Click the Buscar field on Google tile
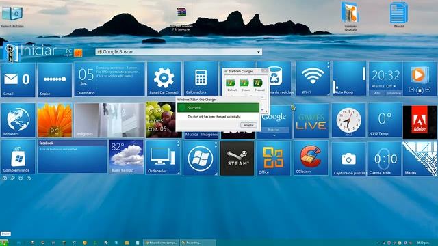438x246 pixels. click(274, 130)
